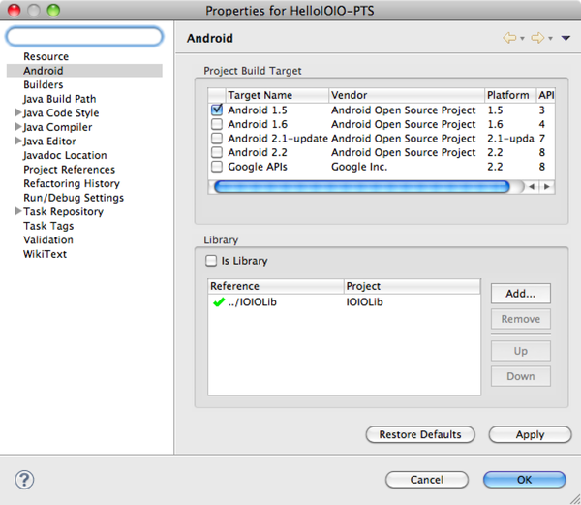Open the forward history dropdown arrow
The width and height of the screenshot is (581, 505).
(x=550, y=38)
